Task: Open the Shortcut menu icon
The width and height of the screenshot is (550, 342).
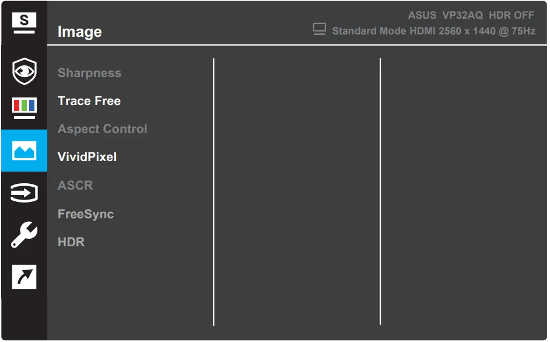Action: [x=24, y=277]
